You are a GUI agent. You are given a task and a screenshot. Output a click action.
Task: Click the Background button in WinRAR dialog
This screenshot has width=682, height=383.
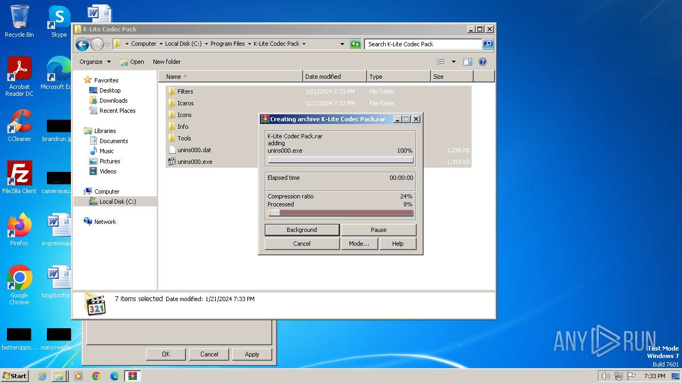click(x=302, y=230)
